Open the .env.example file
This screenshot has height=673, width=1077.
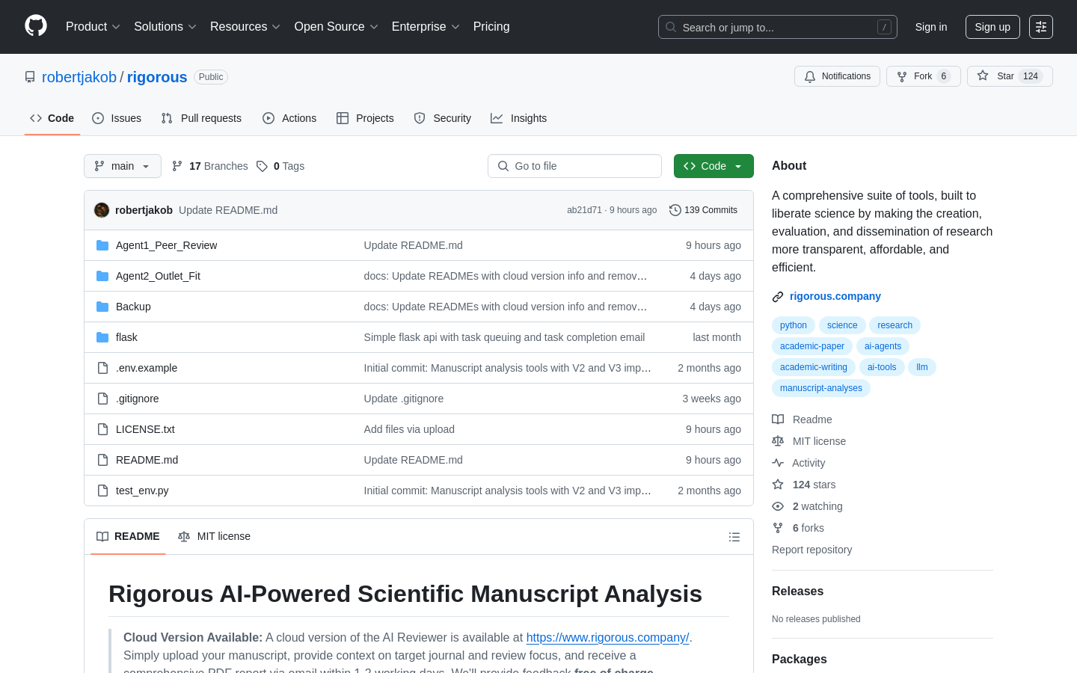(147, 368)
